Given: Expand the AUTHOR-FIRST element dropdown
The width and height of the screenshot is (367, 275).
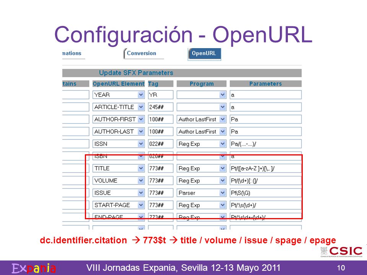Looking at the screenshot, I should tap(119, 119).
